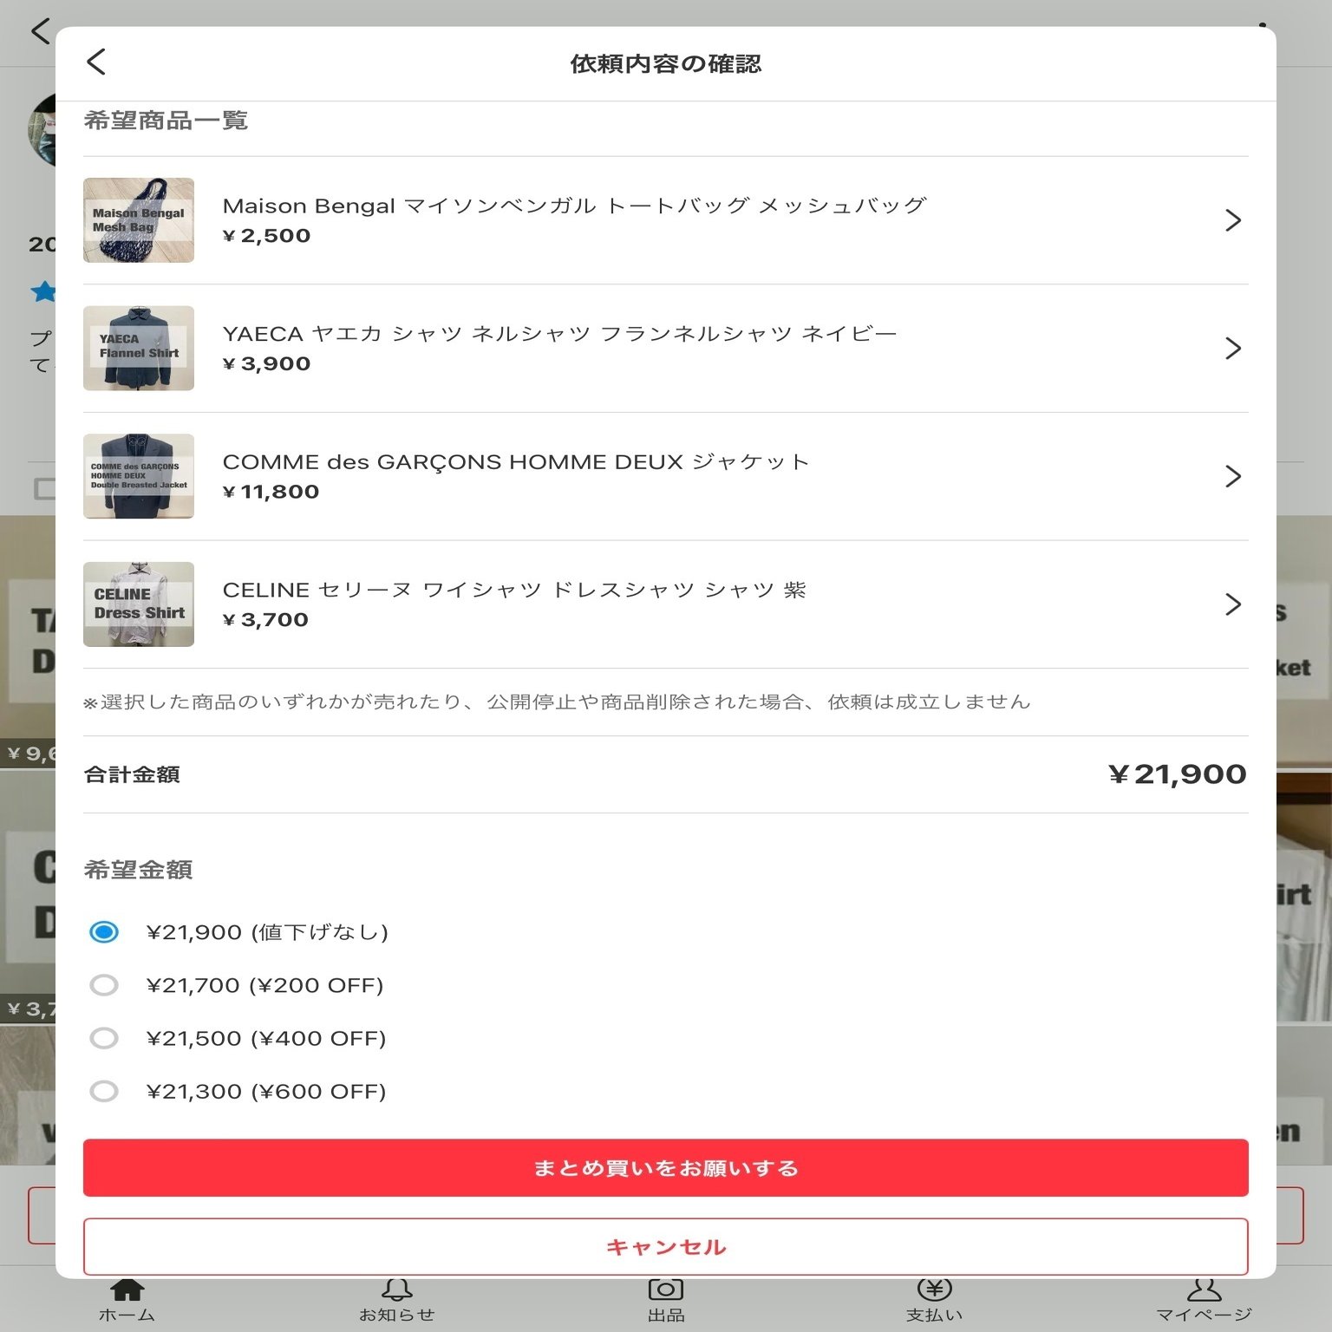Click the CELINE dress shirt thumbnail
The height and width of the screenshot is (1332, 1332).
coord(139,604)
